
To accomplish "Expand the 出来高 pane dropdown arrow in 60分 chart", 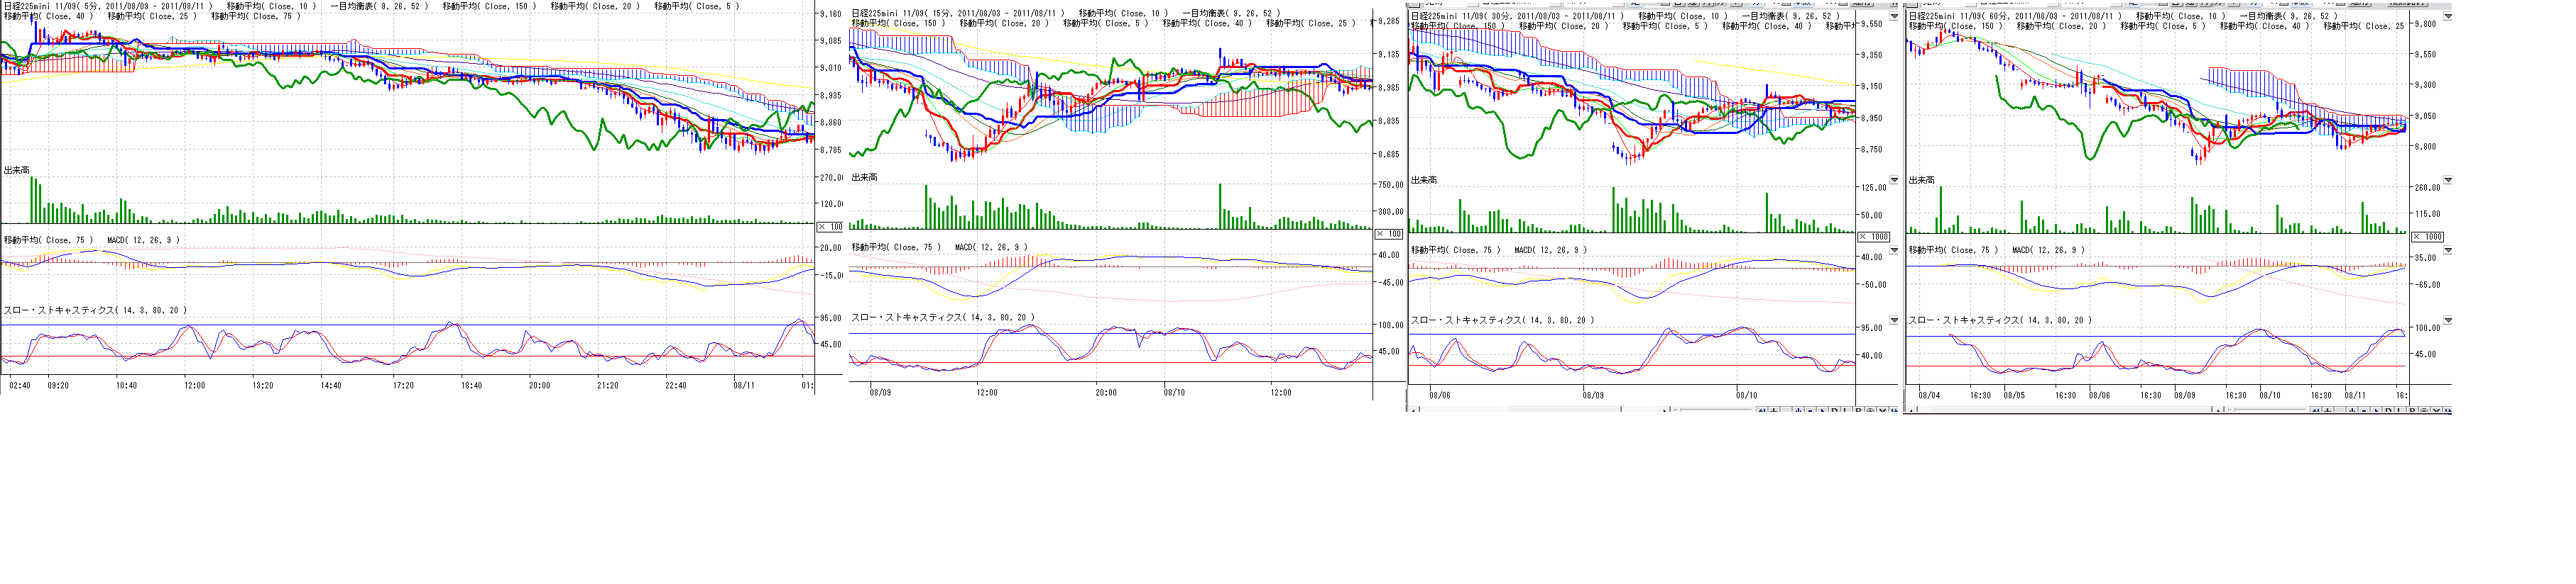I will [x=2447, y=181].
